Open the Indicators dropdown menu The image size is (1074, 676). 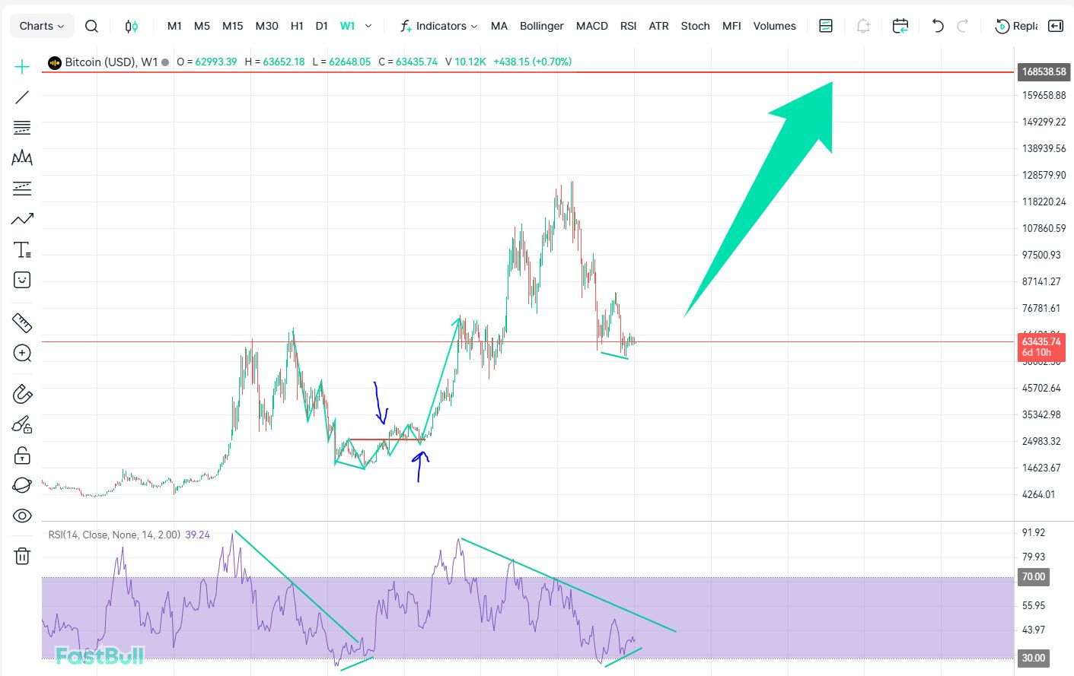click(439, 26)
